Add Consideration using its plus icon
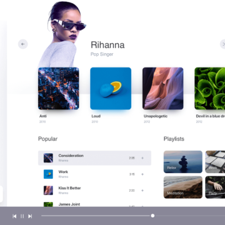The height and width of the screenshot is (225, 225). [x=142, y=158]
